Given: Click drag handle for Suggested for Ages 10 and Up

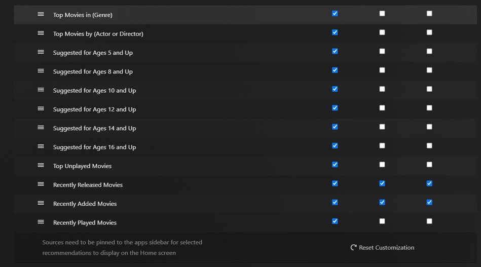Looking at the screenshot, I should (x=41, y=90).
